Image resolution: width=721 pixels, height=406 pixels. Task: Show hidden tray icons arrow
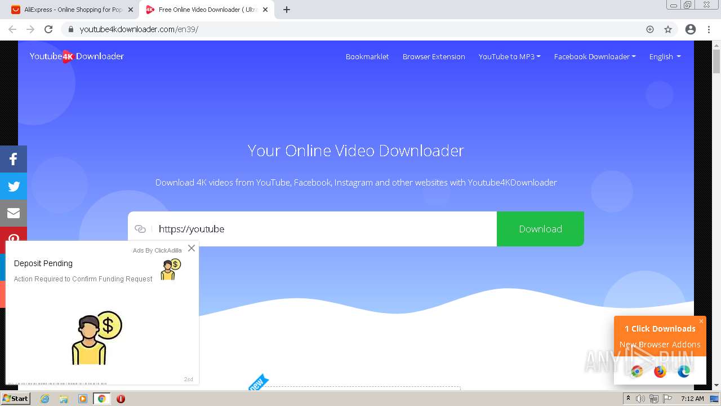(x=628, y=399)
